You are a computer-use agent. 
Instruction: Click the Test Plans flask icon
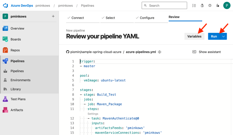(x=5, y=99)
